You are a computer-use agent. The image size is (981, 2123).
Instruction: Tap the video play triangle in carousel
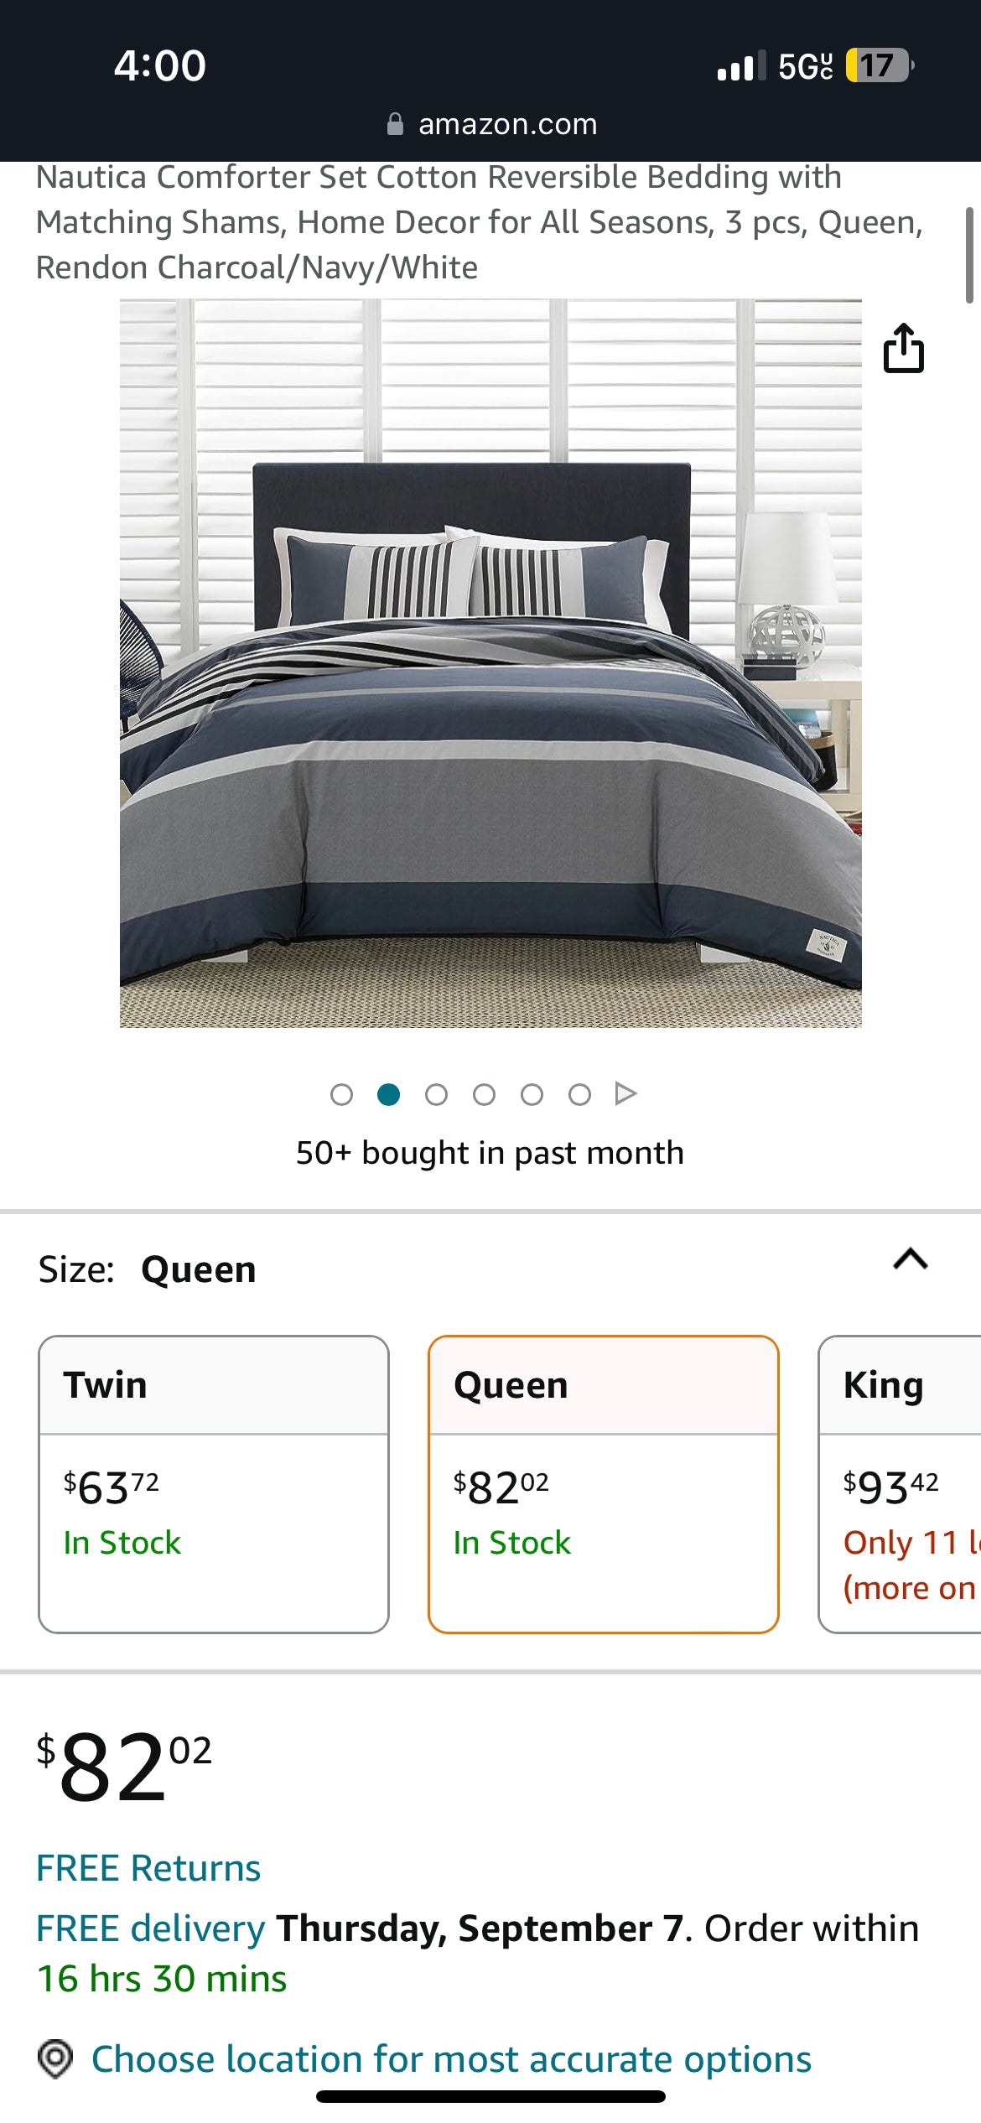pos(625,1093)
